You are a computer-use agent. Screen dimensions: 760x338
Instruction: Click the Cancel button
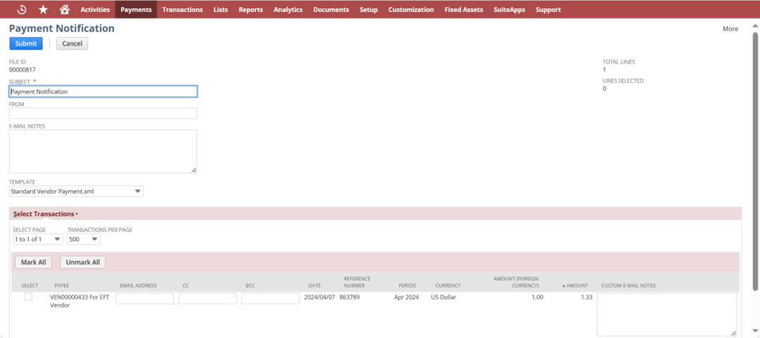[72, 44]
